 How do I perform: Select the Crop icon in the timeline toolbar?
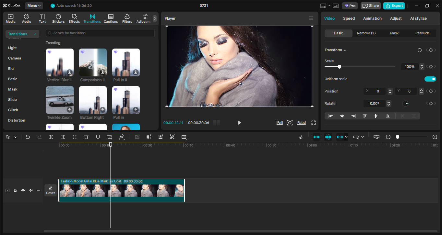(x=110, y=137)
